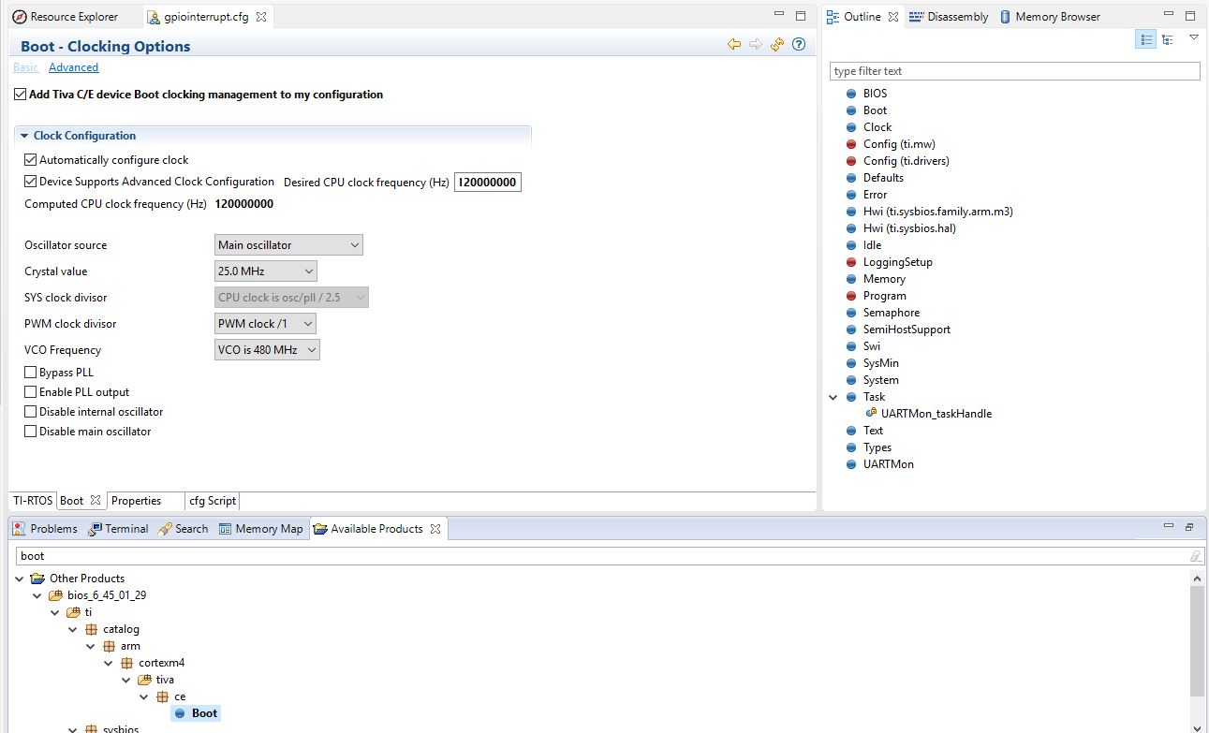
Task: Click Available Products search field
Action: tap(603, 556)
